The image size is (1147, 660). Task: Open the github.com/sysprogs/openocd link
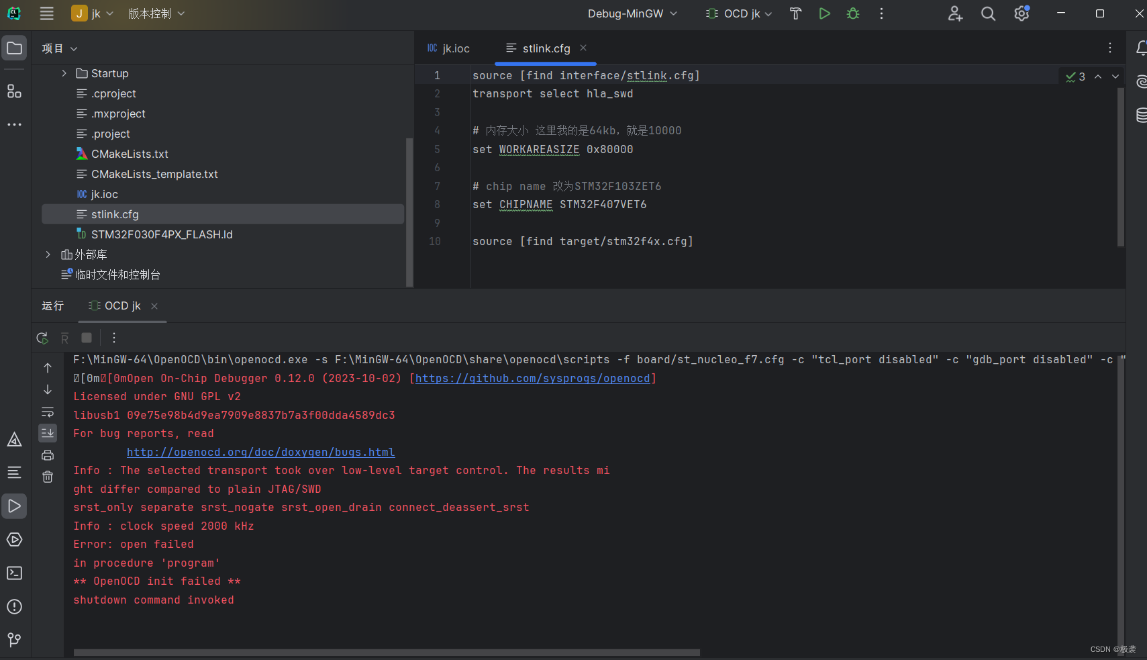(x=532, y=378)
